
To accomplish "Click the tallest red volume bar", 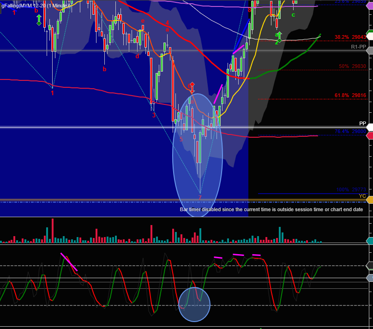I will pyautogui.click(x=53, y=231).
